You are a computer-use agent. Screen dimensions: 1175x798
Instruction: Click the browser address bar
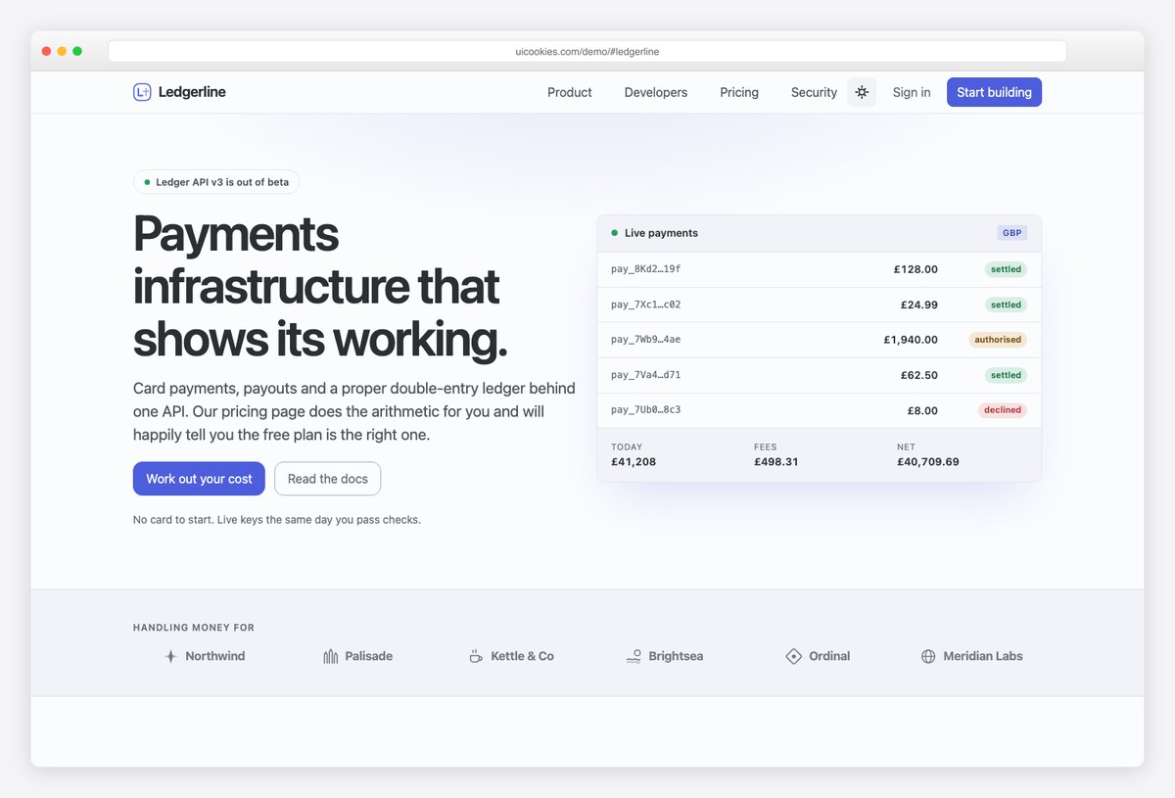587,51
